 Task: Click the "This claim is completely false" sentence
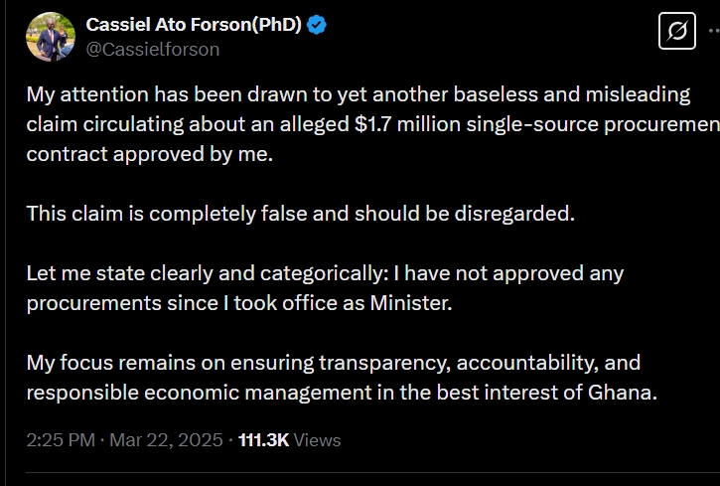(299, 213)
